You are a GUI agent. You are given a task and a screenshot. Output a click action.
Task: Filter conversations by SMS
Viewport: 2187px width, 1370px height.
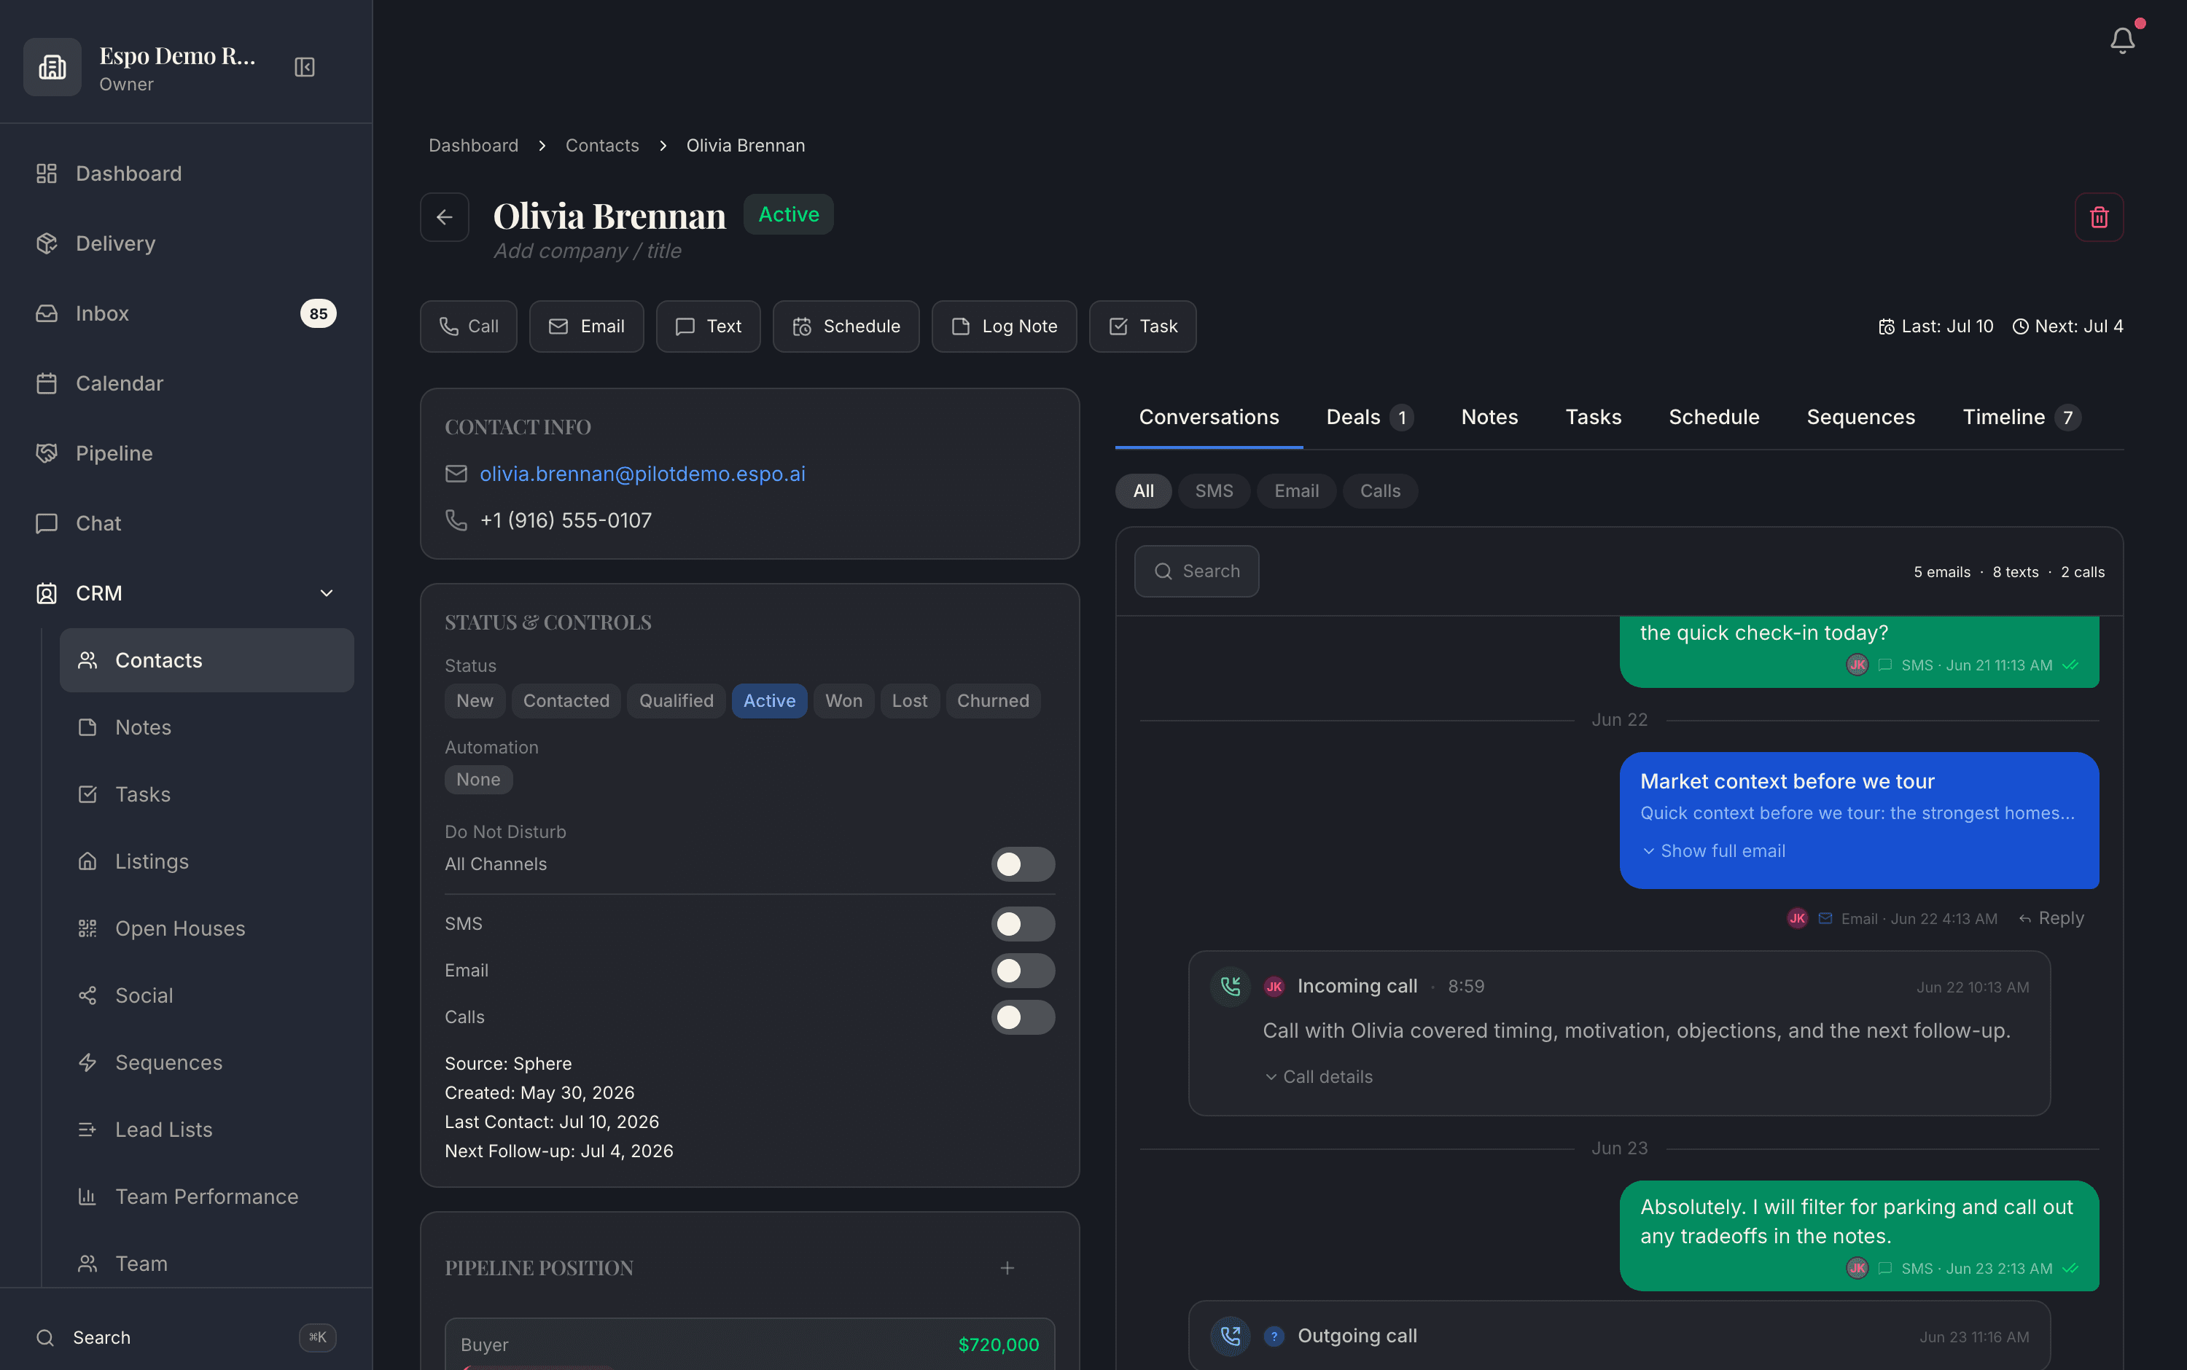pos(1214,490)
